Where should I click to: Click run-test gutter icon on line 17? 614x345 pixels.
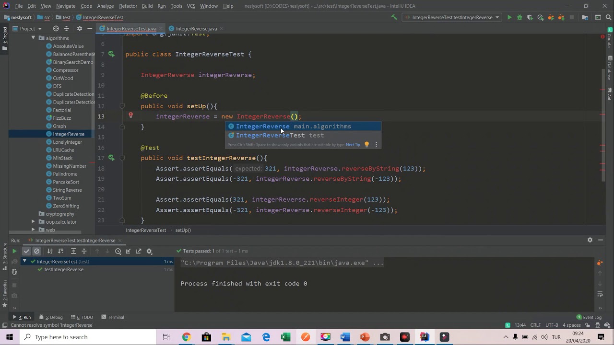click(111, 158)
